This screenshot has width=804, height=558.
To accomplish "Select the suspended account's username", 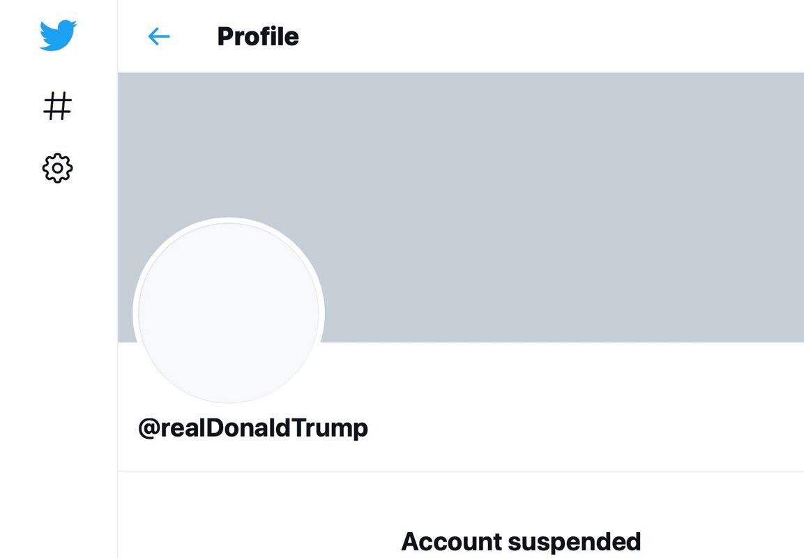I will [253, 428].
